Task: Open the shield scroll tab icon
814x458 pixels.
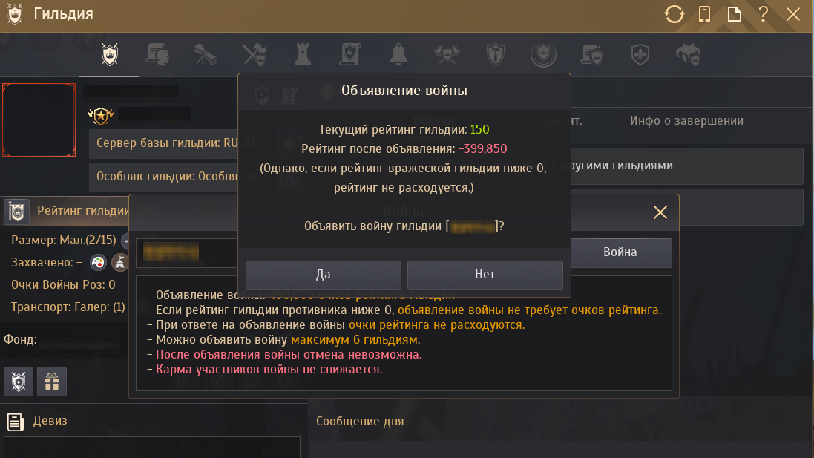Action: (350, 54)
